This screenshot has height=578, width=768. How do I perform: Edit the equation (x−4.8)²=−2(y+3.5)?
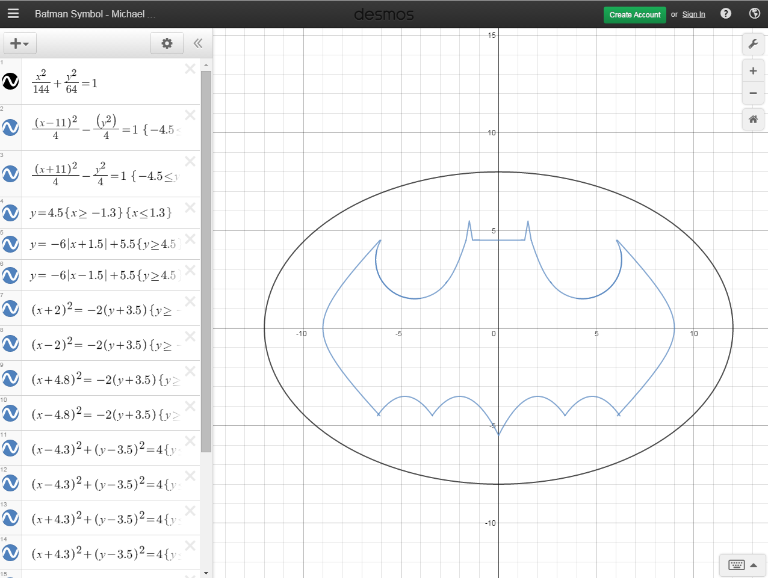105,414
